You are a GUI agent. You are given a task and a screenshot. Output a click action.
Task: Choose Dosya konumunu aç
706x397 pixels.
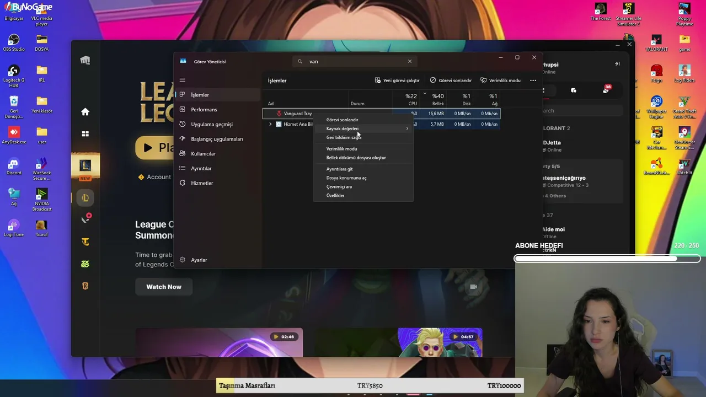tap(363, 178)
